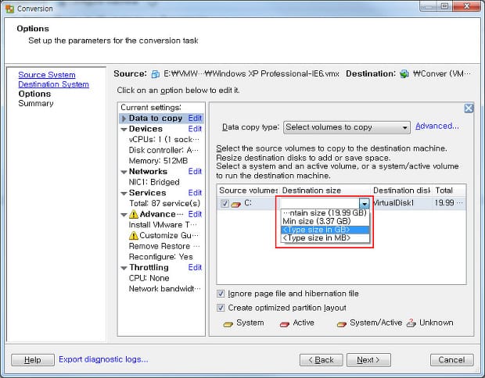
Task: Click the destination machine icon
Action: [x=404, y=74]
